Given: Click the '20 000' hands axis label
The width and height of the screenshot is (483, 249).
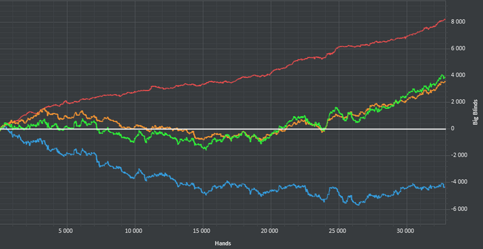Looking at the screenshot, I should pyautogui.click(x=270, y=230).
